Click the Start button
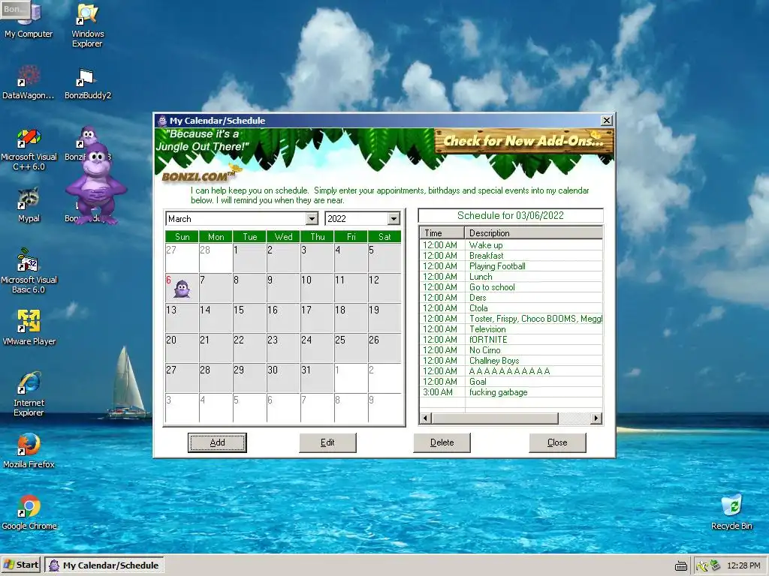Screen dimensions: 769x576 click(21, 565)
